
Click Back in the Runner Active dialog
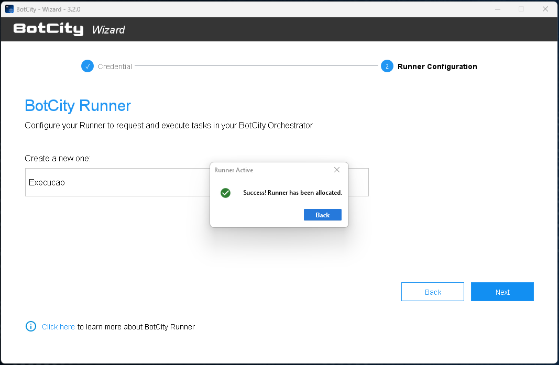point(322,215)
